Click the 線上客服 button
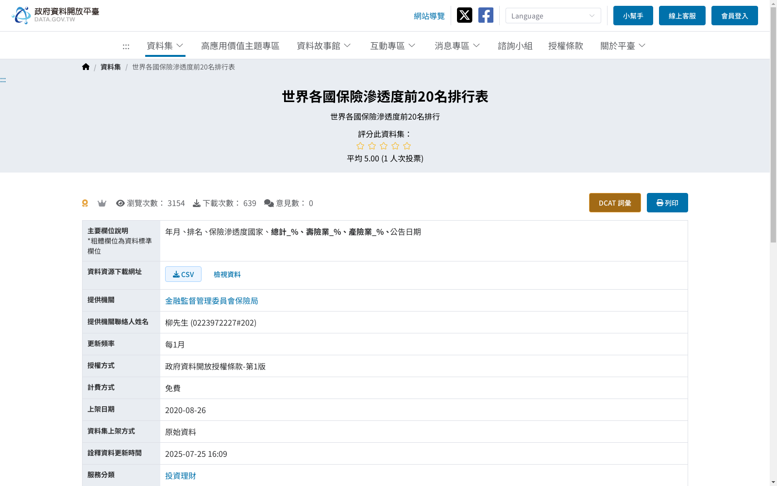The width and height of the screenshot is (777, 486). [x=682, y=16]
